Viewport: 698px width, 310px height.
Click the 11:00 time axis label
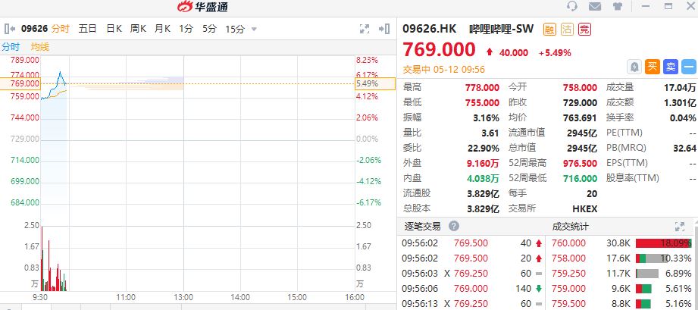(x=127, y=297)
